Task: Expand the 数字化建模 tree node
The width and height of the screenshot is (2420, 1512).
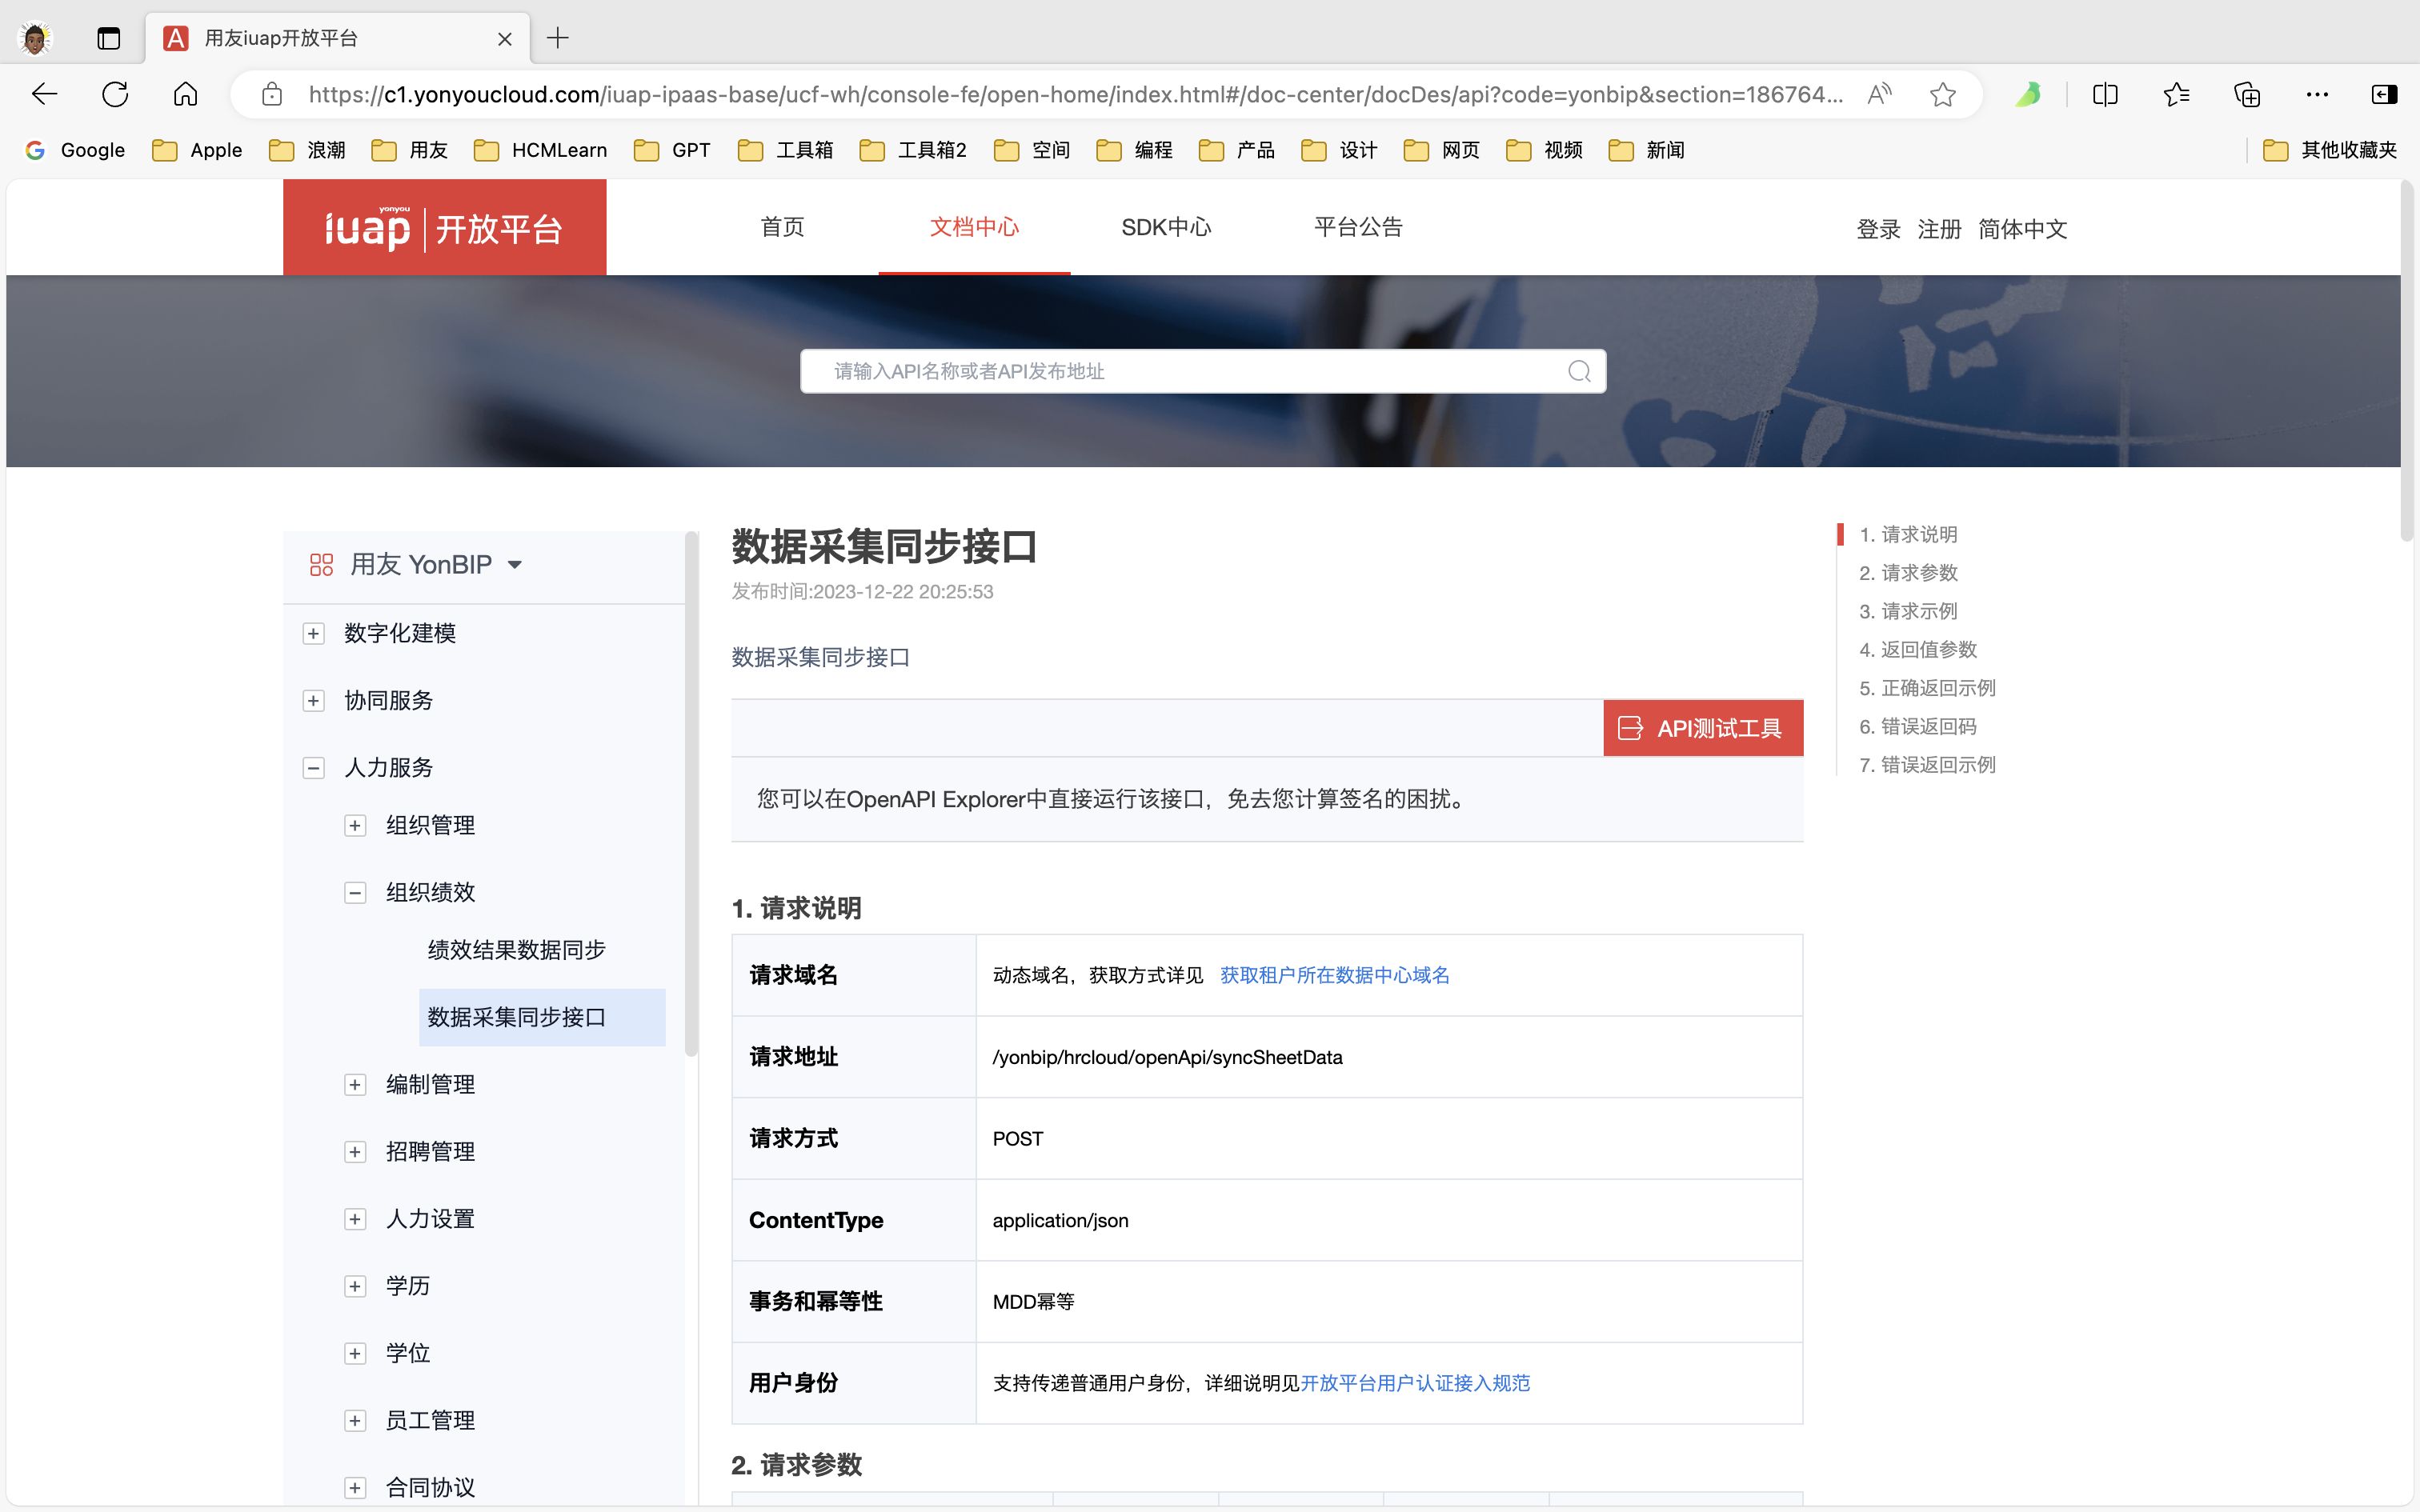Action: pyautogui.click(x=313, y=633)
